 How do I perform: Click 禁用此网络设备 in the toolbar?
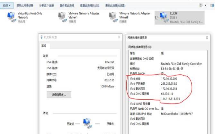pos(25,5)
